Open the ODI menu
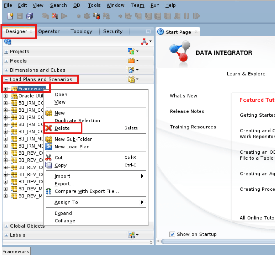Viewport: 275px width, 255px height. (x=77, y=5)
